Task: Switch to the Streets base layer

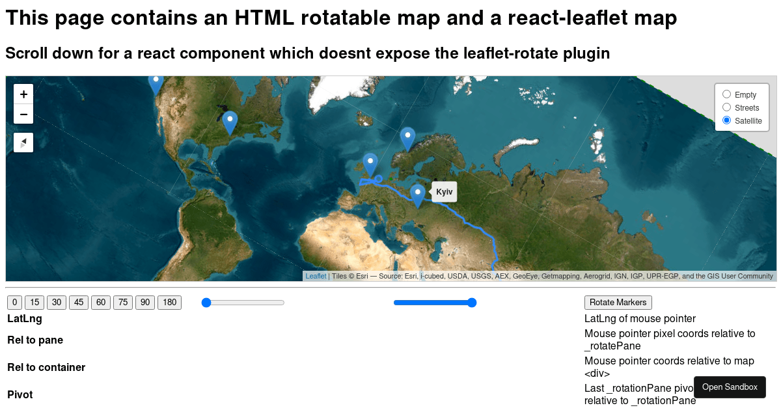Action: coord(726,107)
